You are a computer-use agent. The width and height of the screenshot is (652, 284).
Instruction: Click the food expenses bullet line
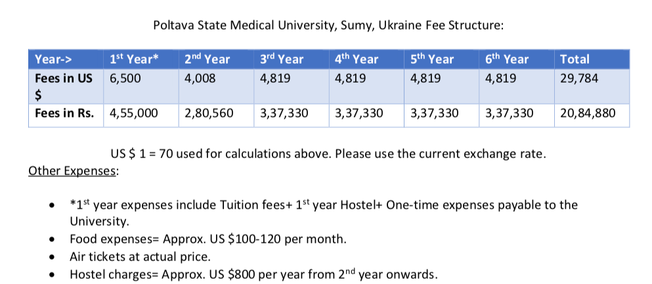pyautogui.click(x=208, y=239)
